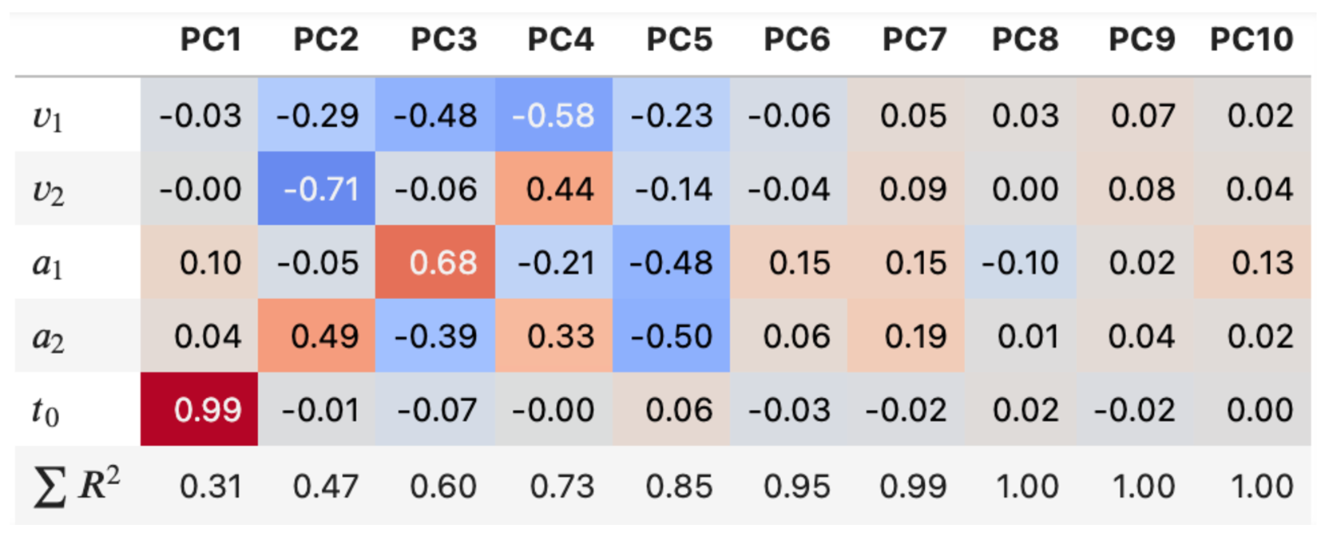Select the cumulative R² value 0.31 under PC1
This screenshot has width=1325, height=536.
click(x=210, y=487)
